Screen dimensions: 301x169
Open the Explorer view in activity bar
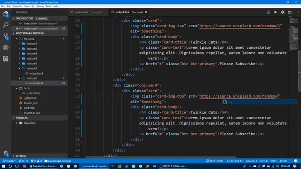click(x=6, y=14)
